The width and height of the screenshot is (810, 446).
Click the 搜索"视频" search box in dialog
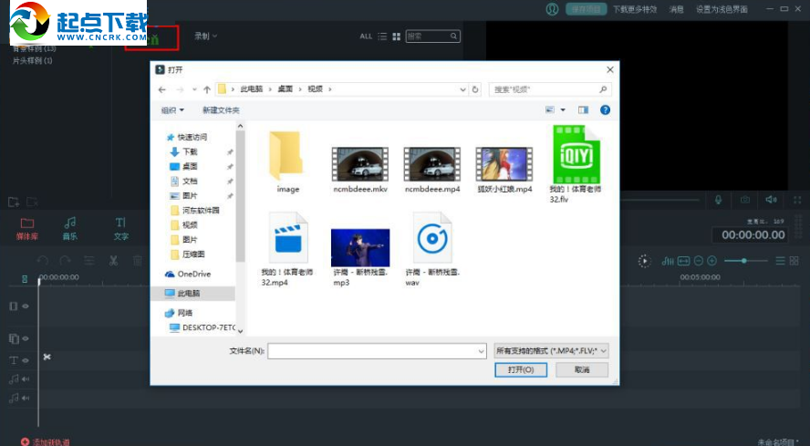[x=550, y=89]
